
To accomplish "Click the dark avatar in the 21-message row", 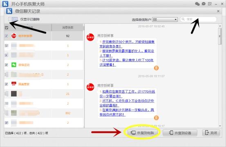I will pyautogui.click(x=14, y=94).
